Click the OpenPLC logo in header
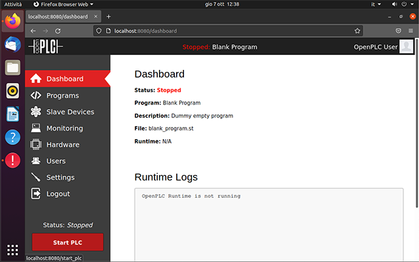The image size is (419, 262). point(44,46)
